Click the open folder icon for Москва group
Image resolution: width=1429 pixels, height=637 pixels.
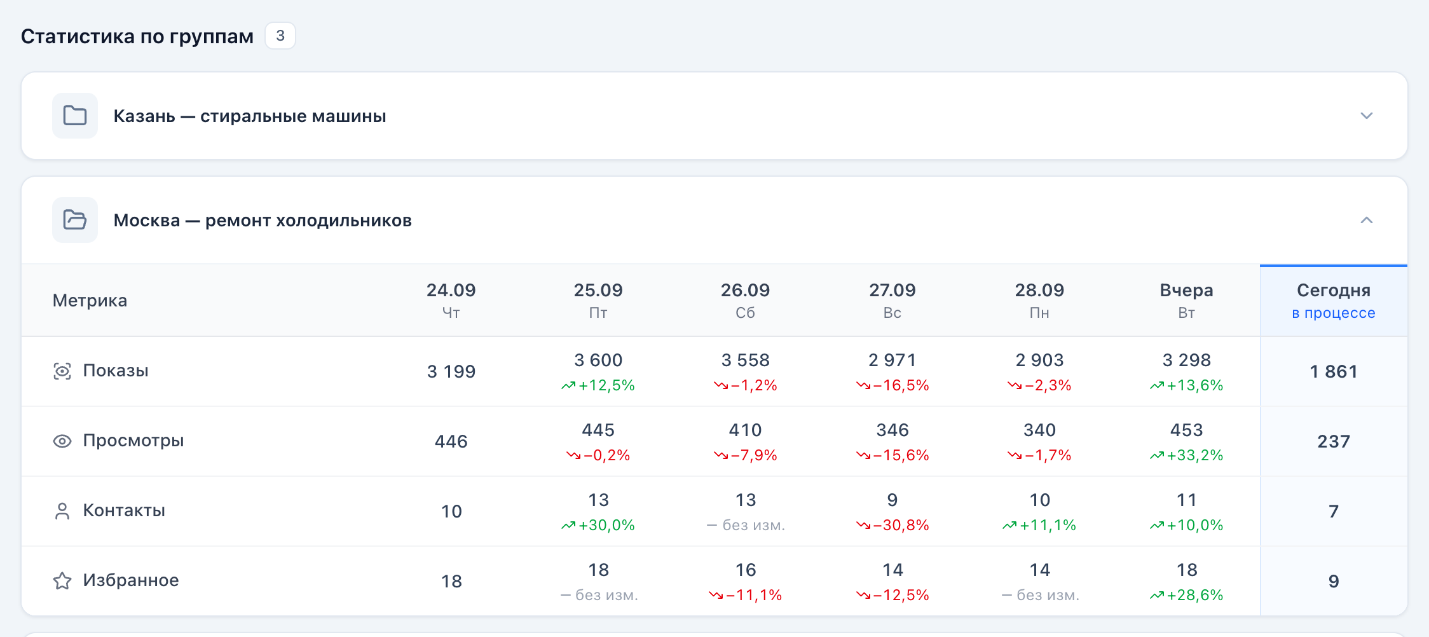[x=75, y=220]
